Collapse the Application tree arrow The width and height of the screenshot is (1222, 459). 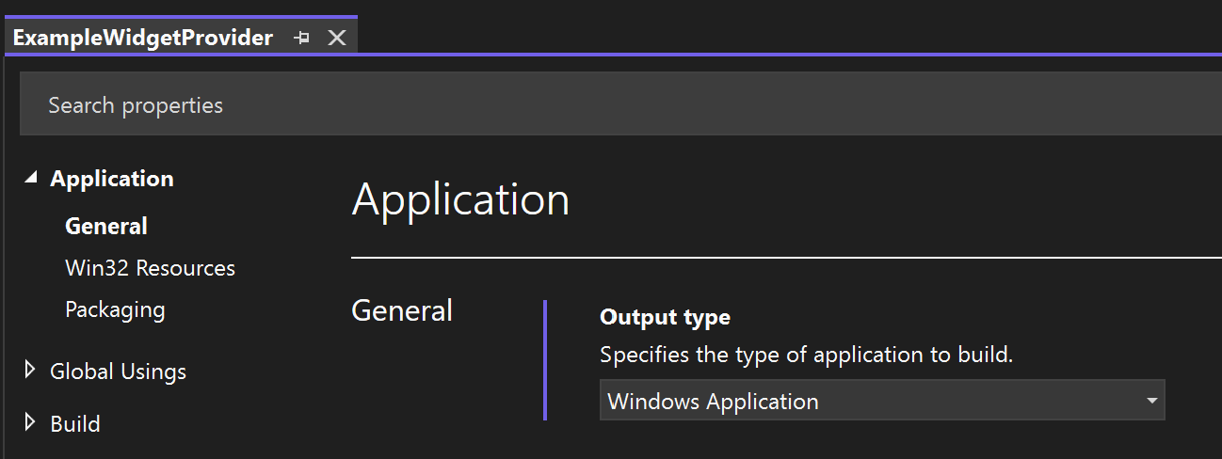[31, 178]
